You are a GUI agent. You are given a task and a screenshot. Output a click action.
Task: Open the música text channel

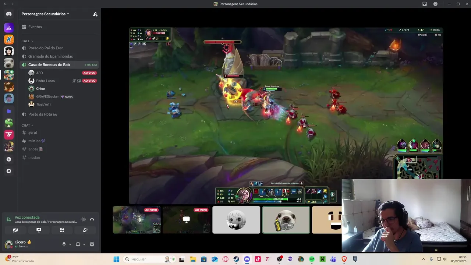point(59,141)
